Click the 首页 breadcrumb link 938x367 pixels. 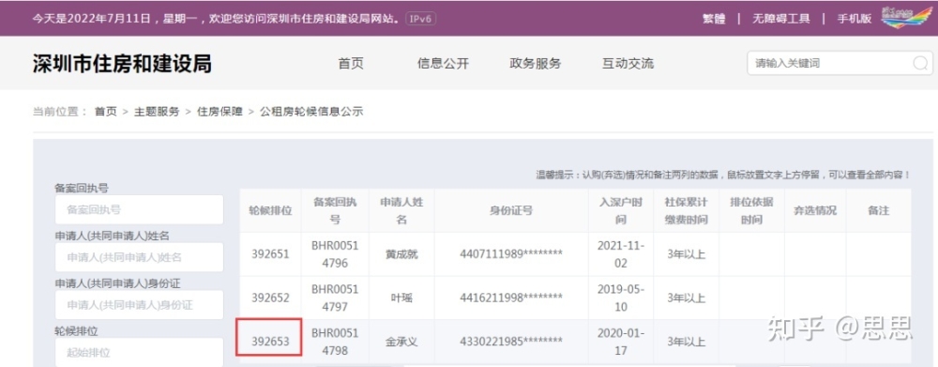coord(106,112)
